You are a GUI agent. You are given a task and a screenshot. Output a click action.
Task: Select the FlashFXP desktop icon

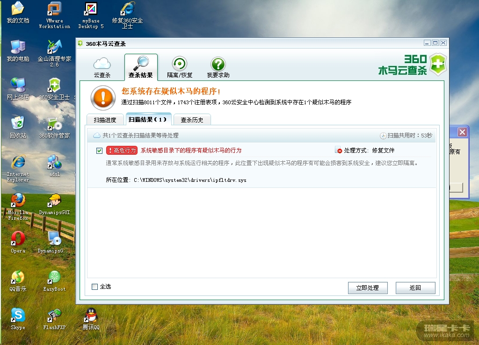click(54, 319)
